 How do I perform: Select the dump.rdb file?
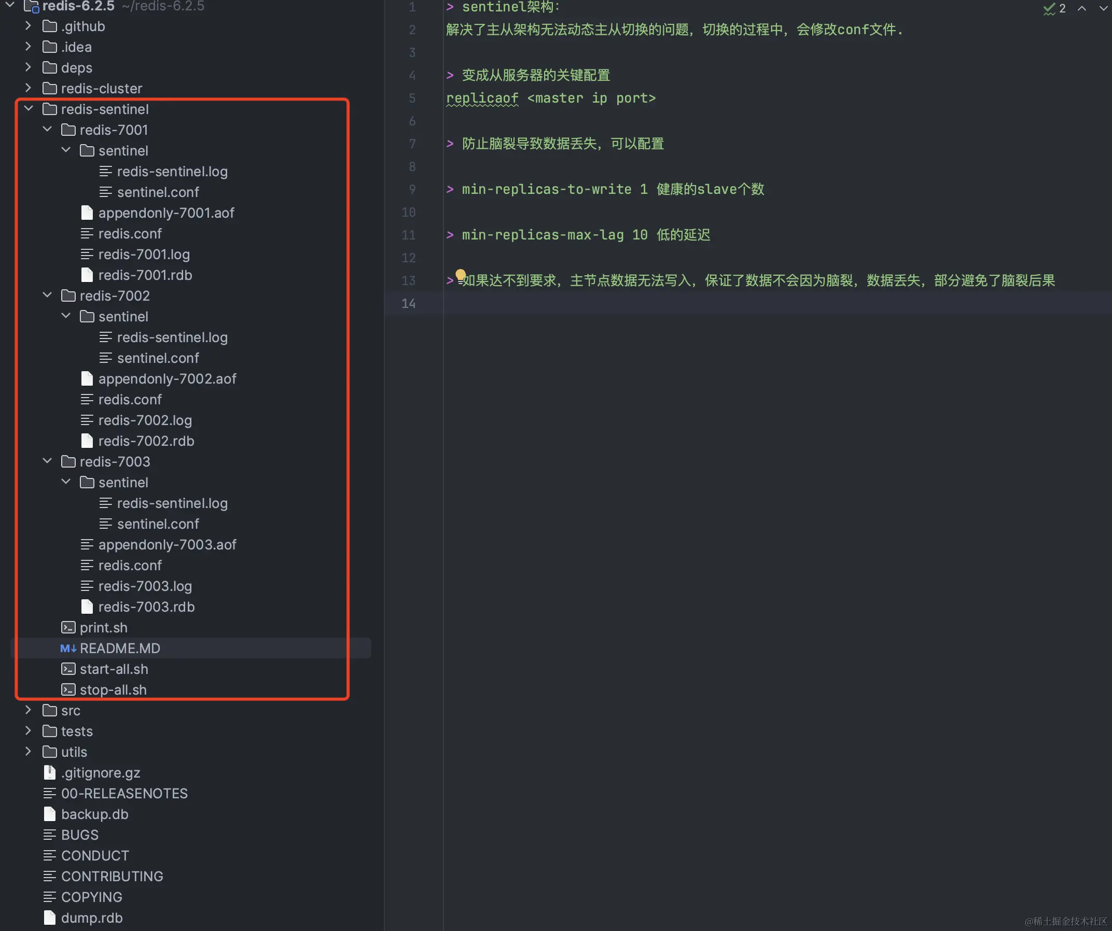click(91, 918)
